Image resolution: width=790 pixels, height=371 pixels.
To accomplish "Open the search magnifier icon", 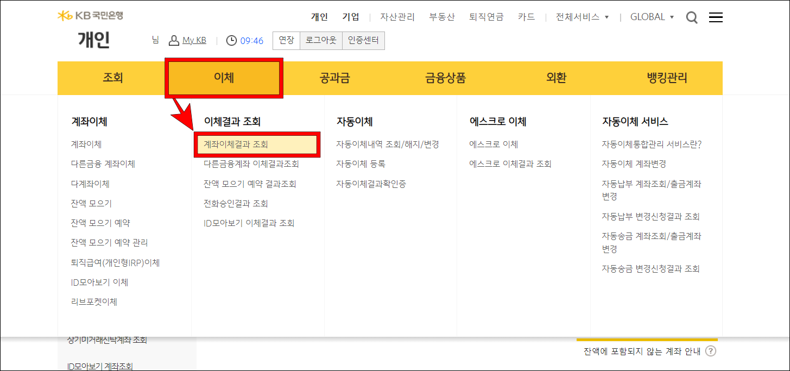I will pyautogui.click(x=692, y=17).
